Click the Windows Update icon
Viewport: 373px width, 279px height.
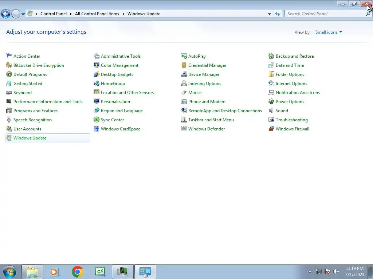tap(9, 138)
